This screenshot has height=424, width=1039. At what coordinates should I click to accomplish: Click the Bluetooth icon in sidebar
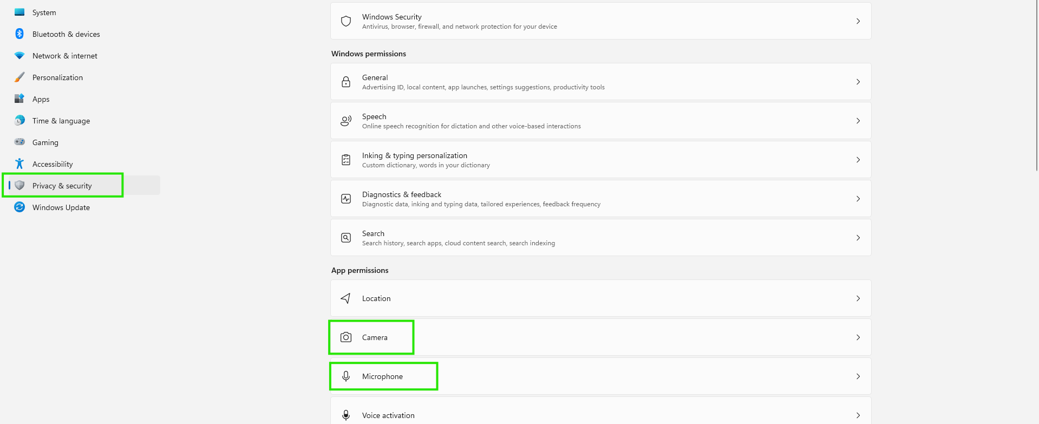19,34
